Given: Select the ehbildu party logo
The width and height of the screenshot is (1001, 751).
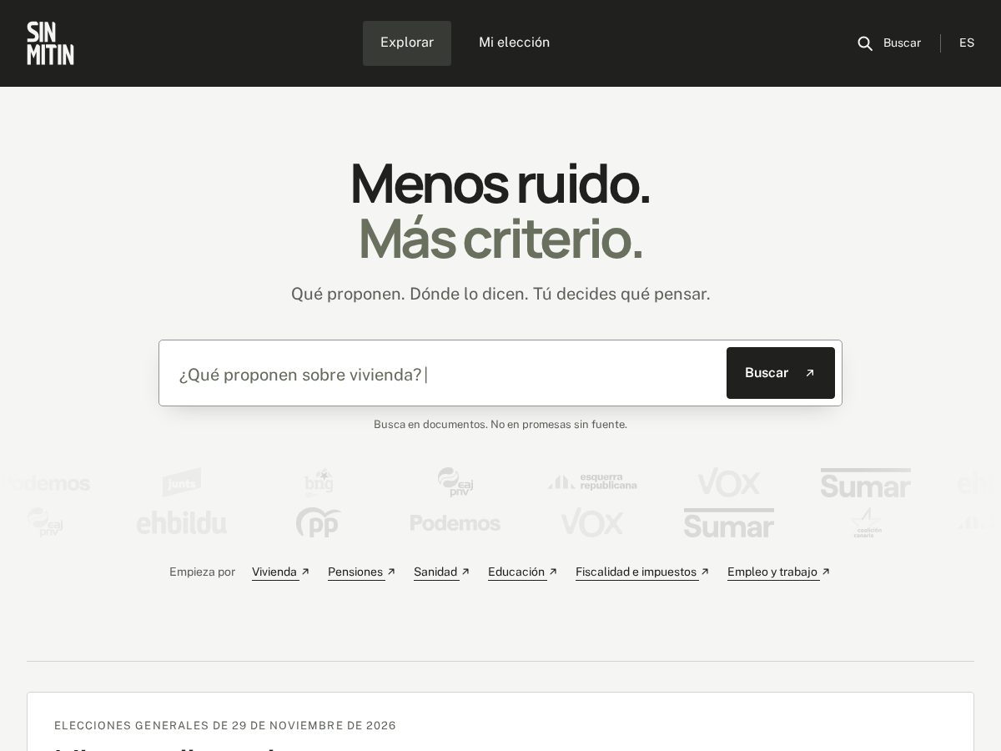Looking at the screenshot, I should click(182, 523).
